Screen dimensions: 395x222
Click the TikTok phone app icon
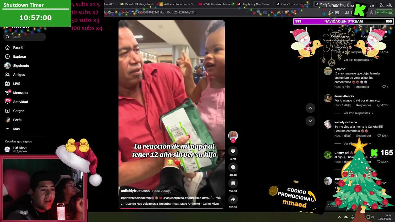[367, 27]
